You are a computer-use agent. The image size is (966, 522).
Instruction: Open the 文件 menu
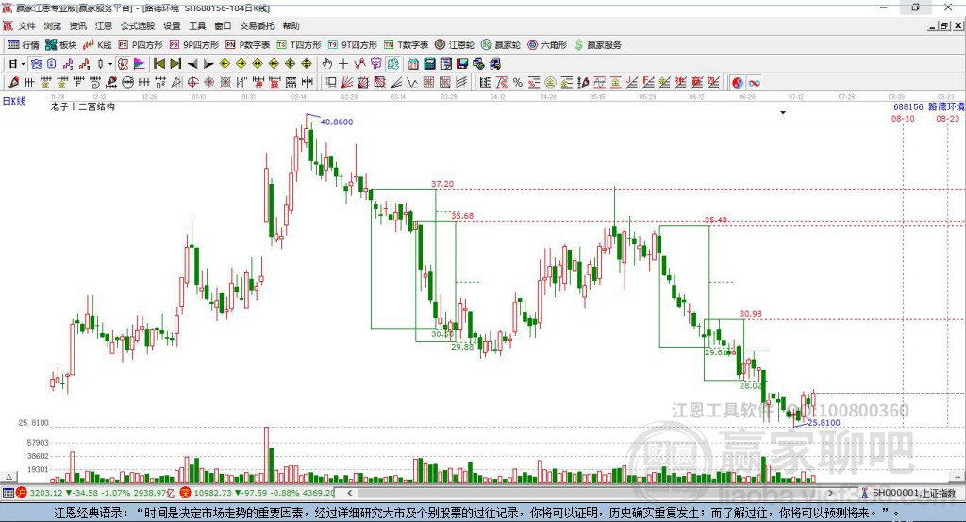[x=27, y=25]
